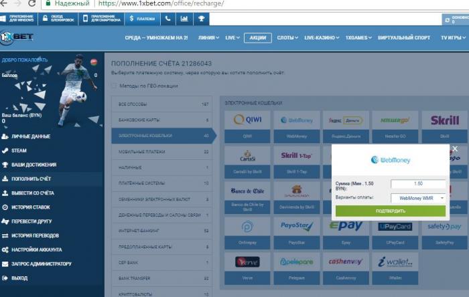Choose the CartaSi payment tile
The height and width of the screenshot is (297, 469).
(247, 163)
